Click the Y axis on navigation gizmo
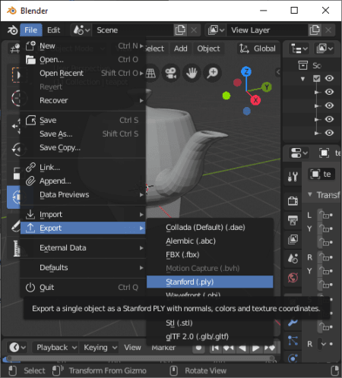 point(267,87)
